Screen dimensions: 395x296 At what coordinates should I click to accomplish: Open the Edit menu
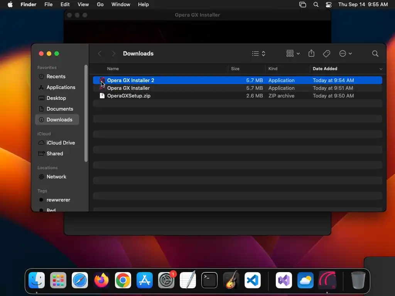coord(65,5)
